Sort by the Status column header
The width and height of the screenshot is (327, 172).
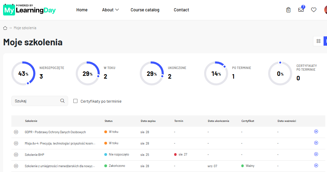pyautogui.click(x=108, y=121)
